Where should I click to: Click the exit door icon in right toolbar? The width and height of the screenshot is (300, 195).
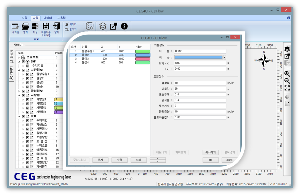point(287,63)
